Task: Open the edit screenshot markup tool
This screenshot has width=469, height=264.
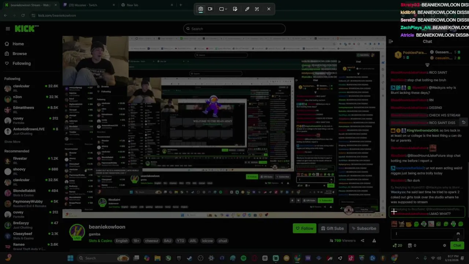Action: pos(235,9)
